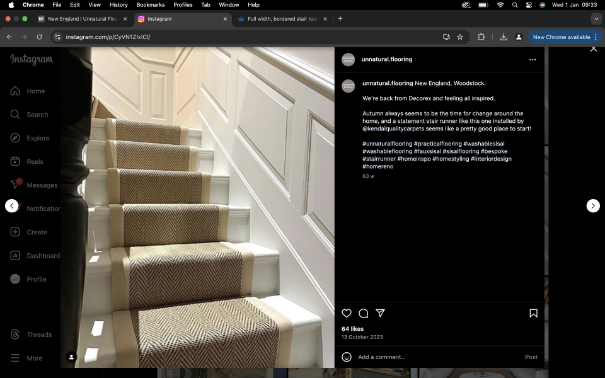Like the post with the heart icon
This screenshot has height=378, width=605.
(x=346, y=313)
